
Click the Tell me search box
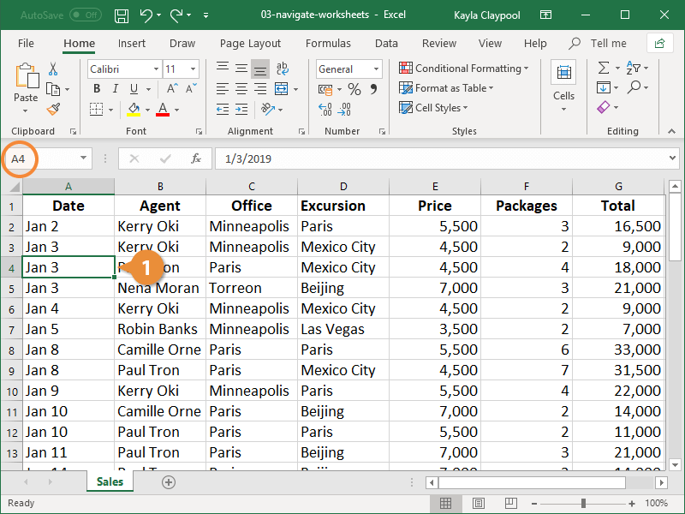(608, 44)
